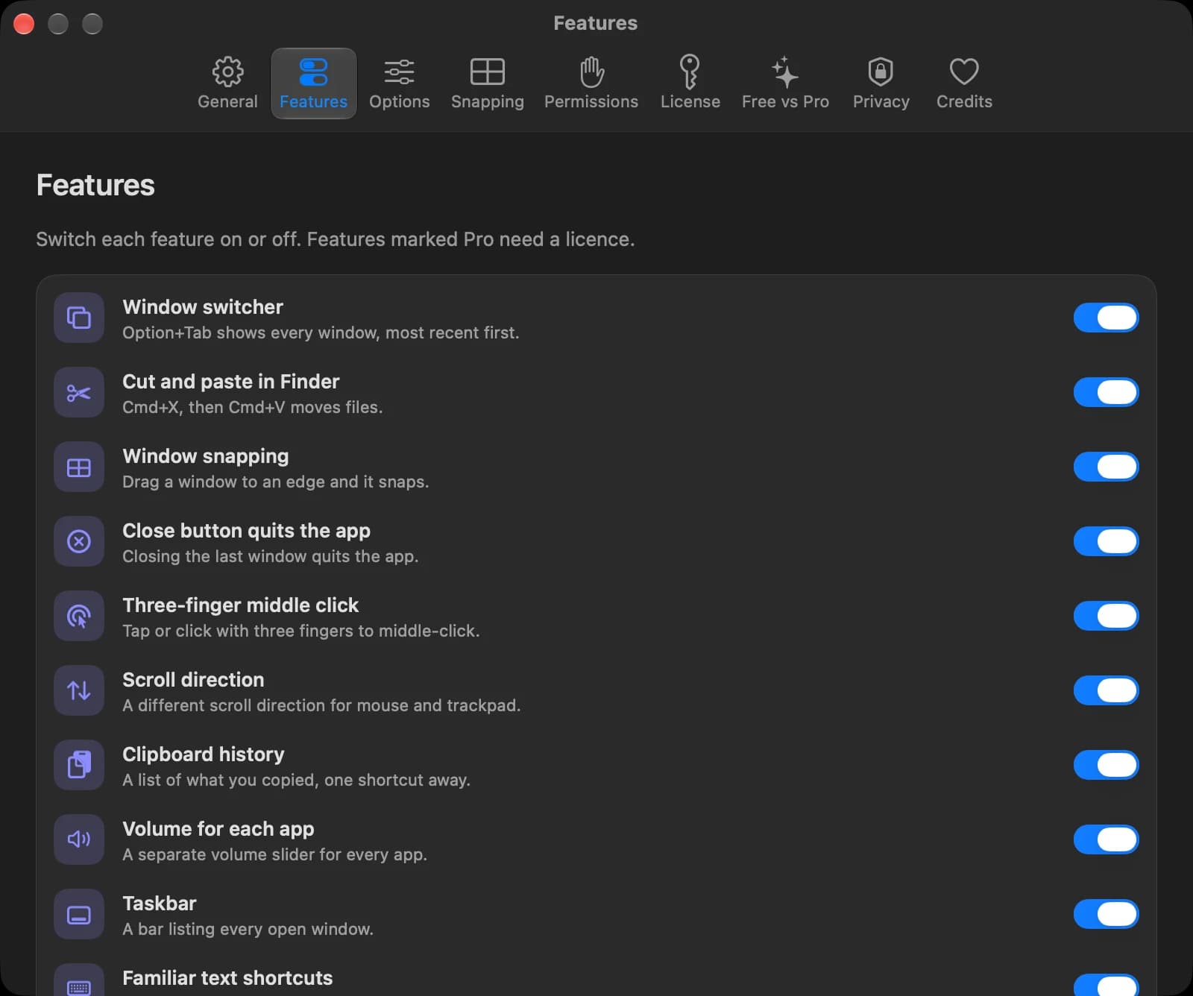Turn off Cut and paste in Finder
Viewport: 1193px width, 996px height.
coord(1107,392)
